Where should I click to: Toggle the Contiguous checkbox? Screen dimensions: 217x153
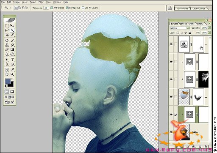pos(67,8)
